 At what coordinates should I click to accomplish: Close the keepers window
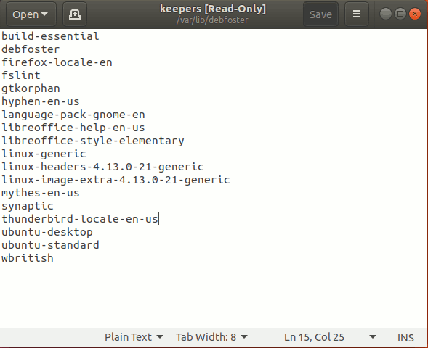[x=415, y=14]
